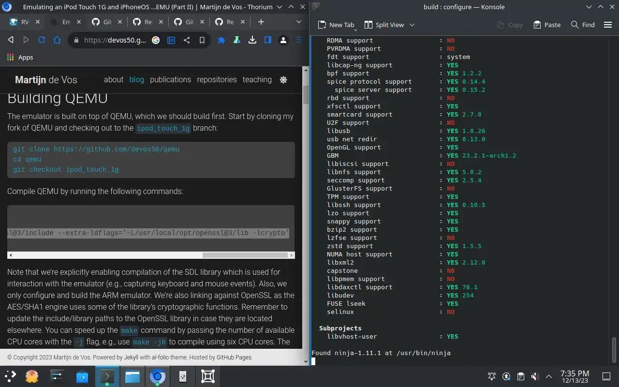
Task: Click the browser forward arrow
Action: click(26, 40)
